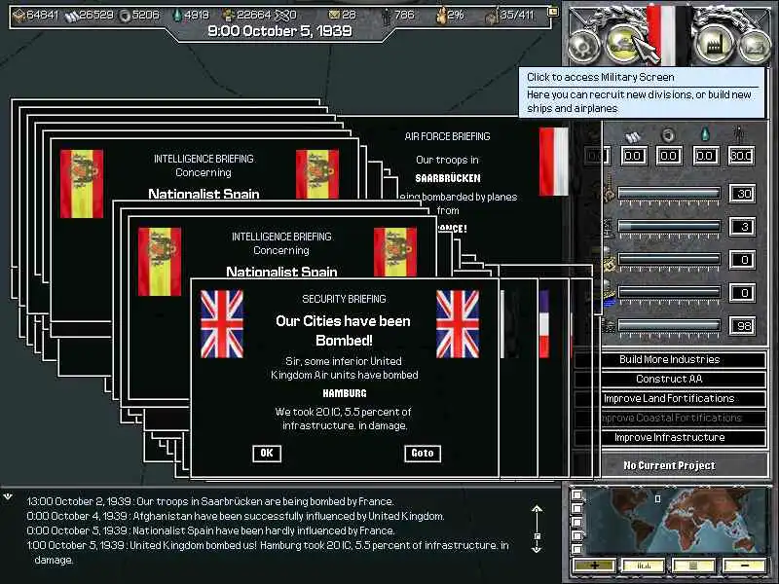Collapse the message log with corner arrow
Screen dimensions: 779x584
pos(8,496)
